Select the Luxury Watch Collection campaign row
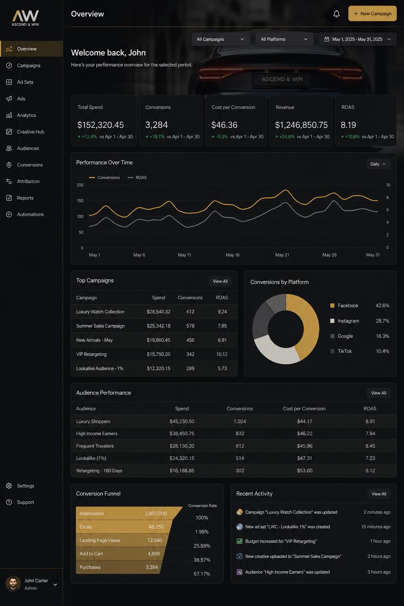Screen dimensions: 404x606 point(154,312)
